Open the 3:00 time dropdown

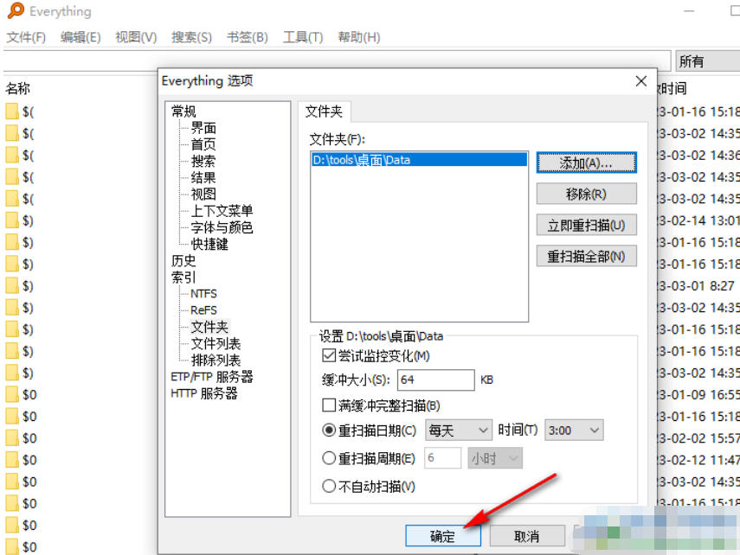(x=573, y=430)
